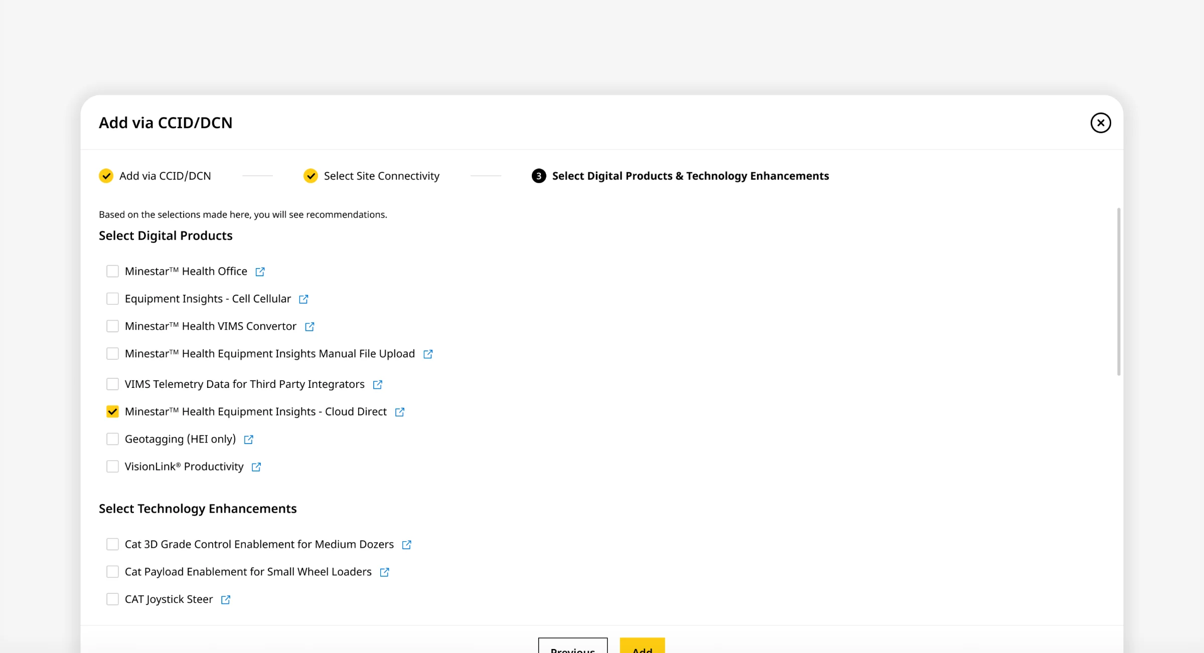
Task: Open external link for Cat Payload Enablement
Action: [x=385, y=572]
